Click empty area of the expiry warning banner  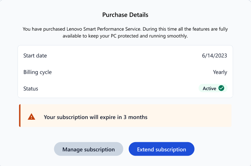pos(189,116)
